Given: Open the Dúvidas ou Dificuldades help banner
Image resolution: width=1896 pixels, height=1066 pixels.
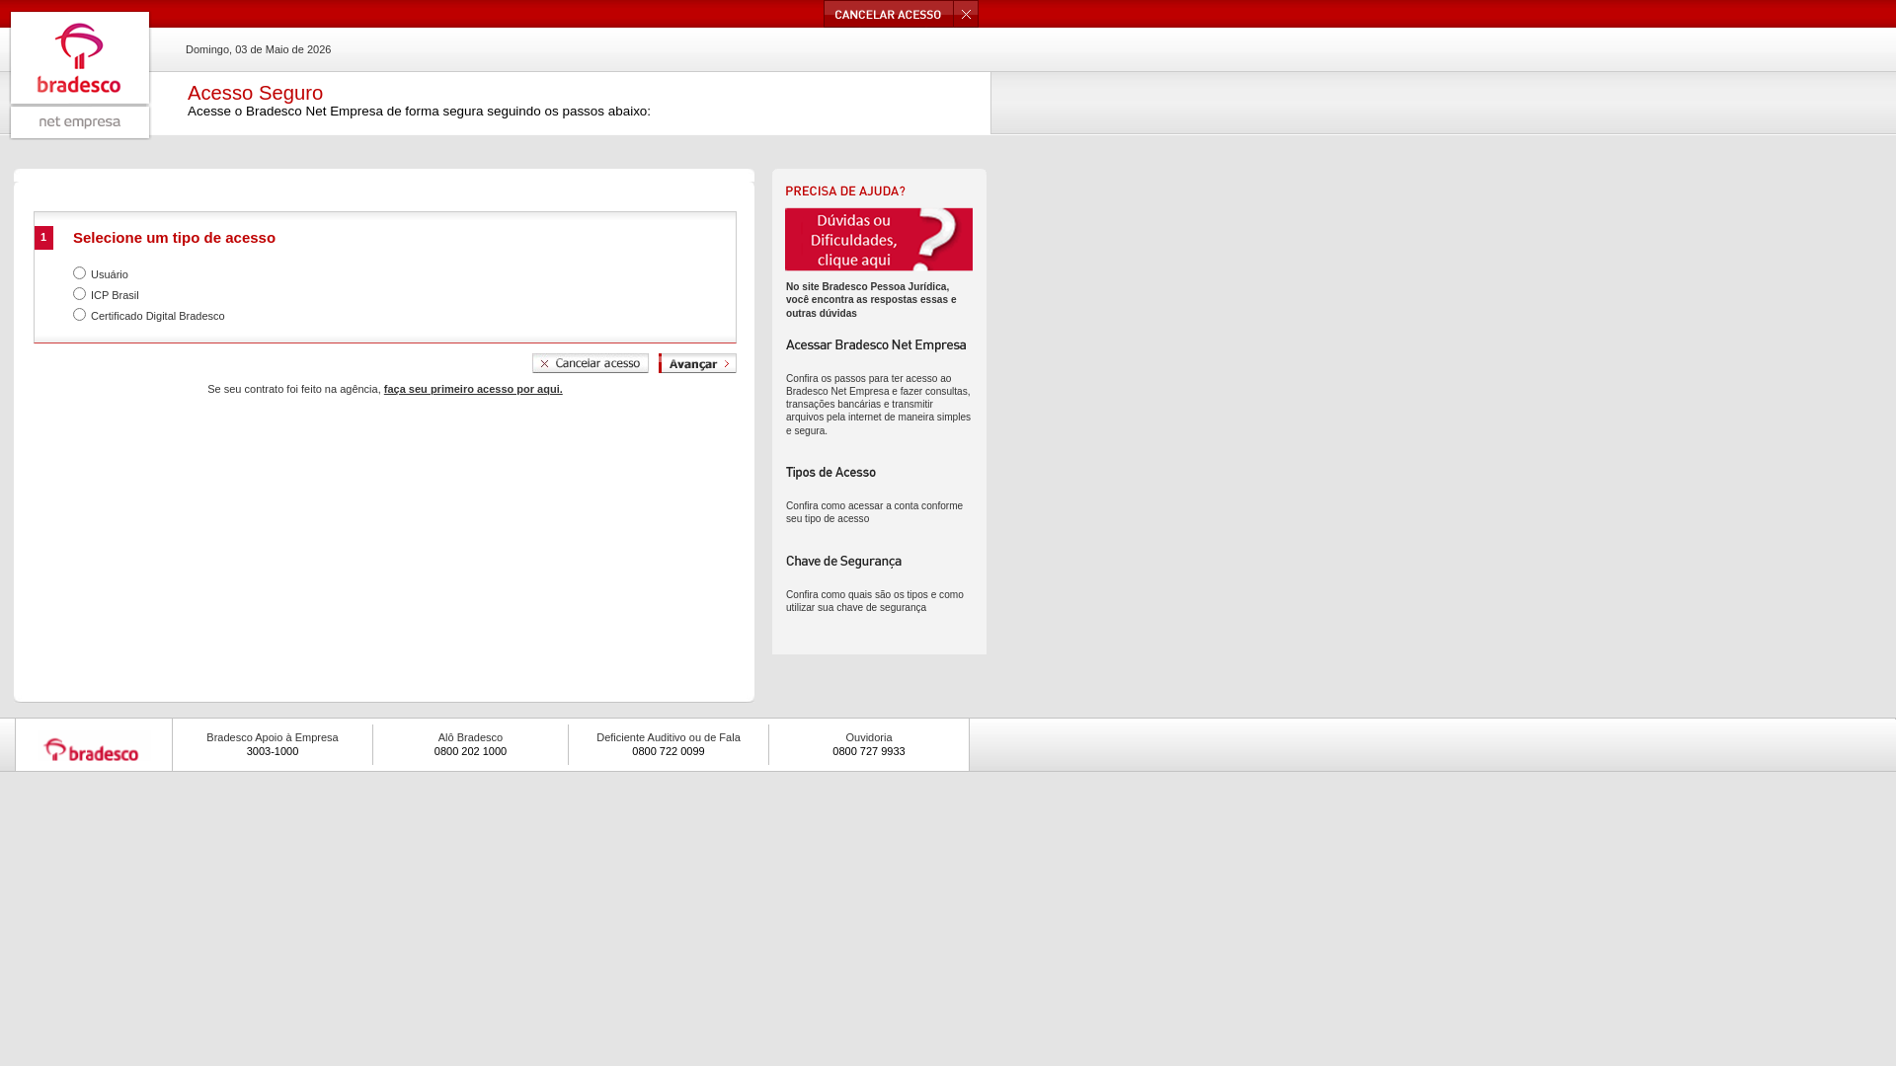Looking at the screenshot, I should (x=879, y=239).
